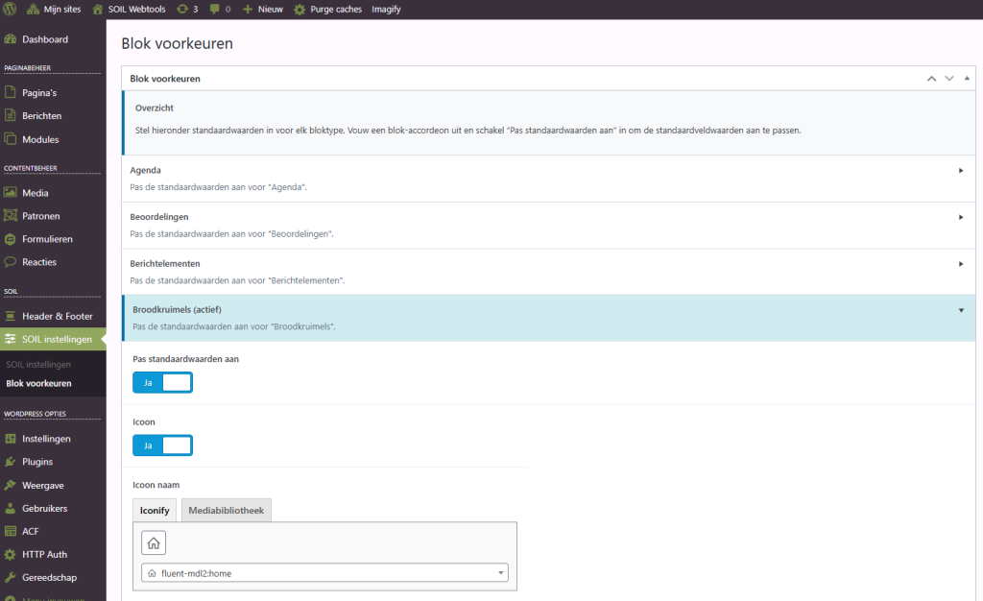The width and height of the screenshot is (983, 601).
Task: Expand the Agenda accordion
Action: point(960,171)
